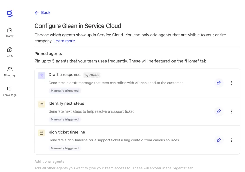Click the 'Generates a draft message' description
Screen dimensions: 245x172
click(116, 83)
